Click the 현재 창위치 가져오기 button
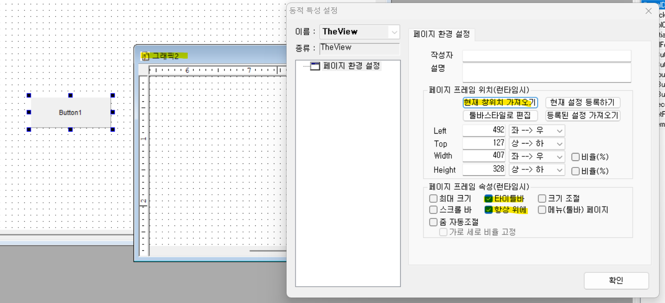 coord(500,102)
